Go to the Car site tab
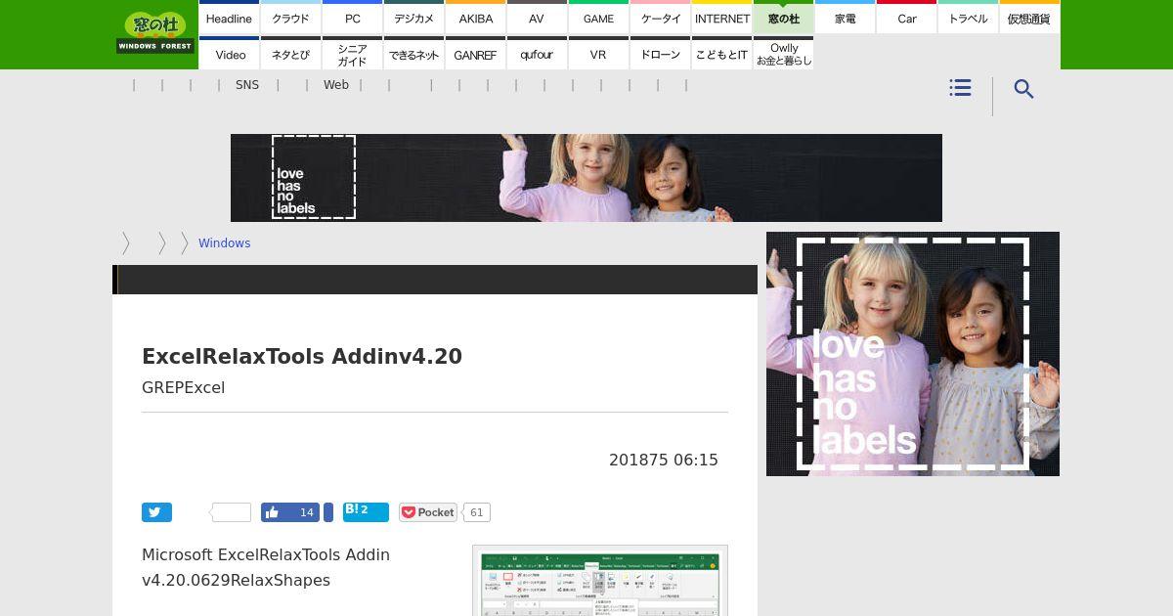The width and height of the screenshot is (1173, 616). [906, 19]
